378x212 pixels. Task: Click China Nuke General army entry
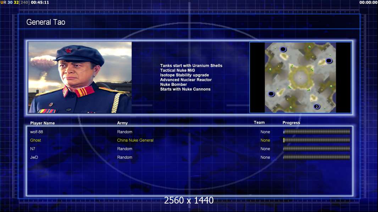click(135, 140)
